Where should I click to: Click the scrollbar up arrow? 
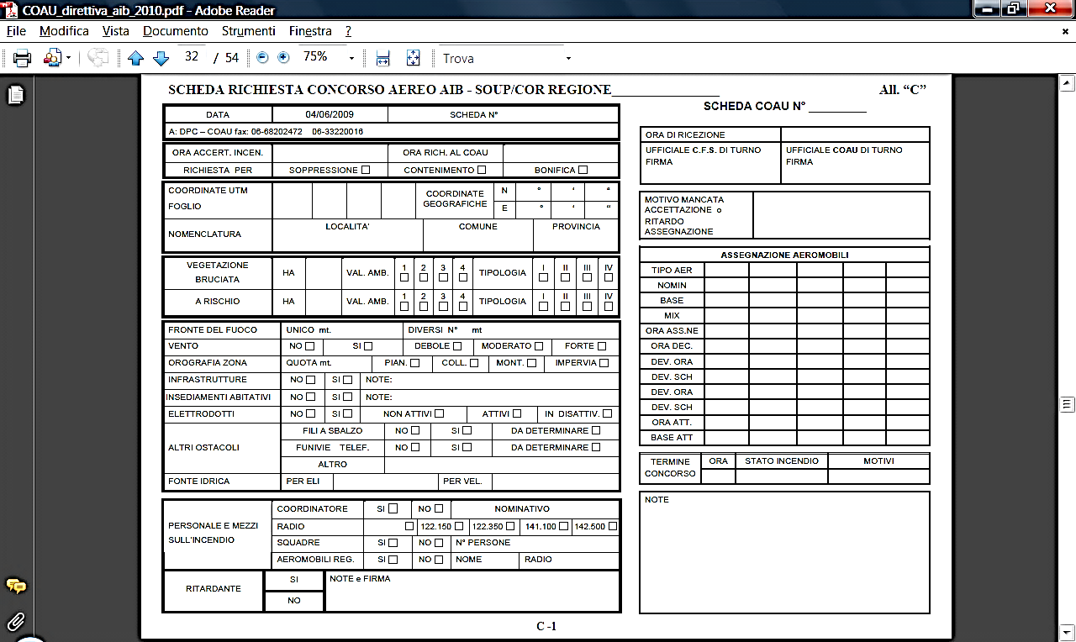click(x=1066, y=82)
